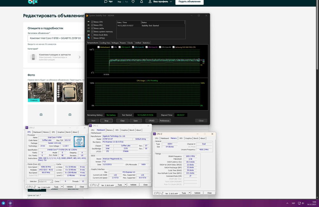Enable Stress GPU(s) checkbox
Viewport: 319px width, 207px height.
coord(93,38)
